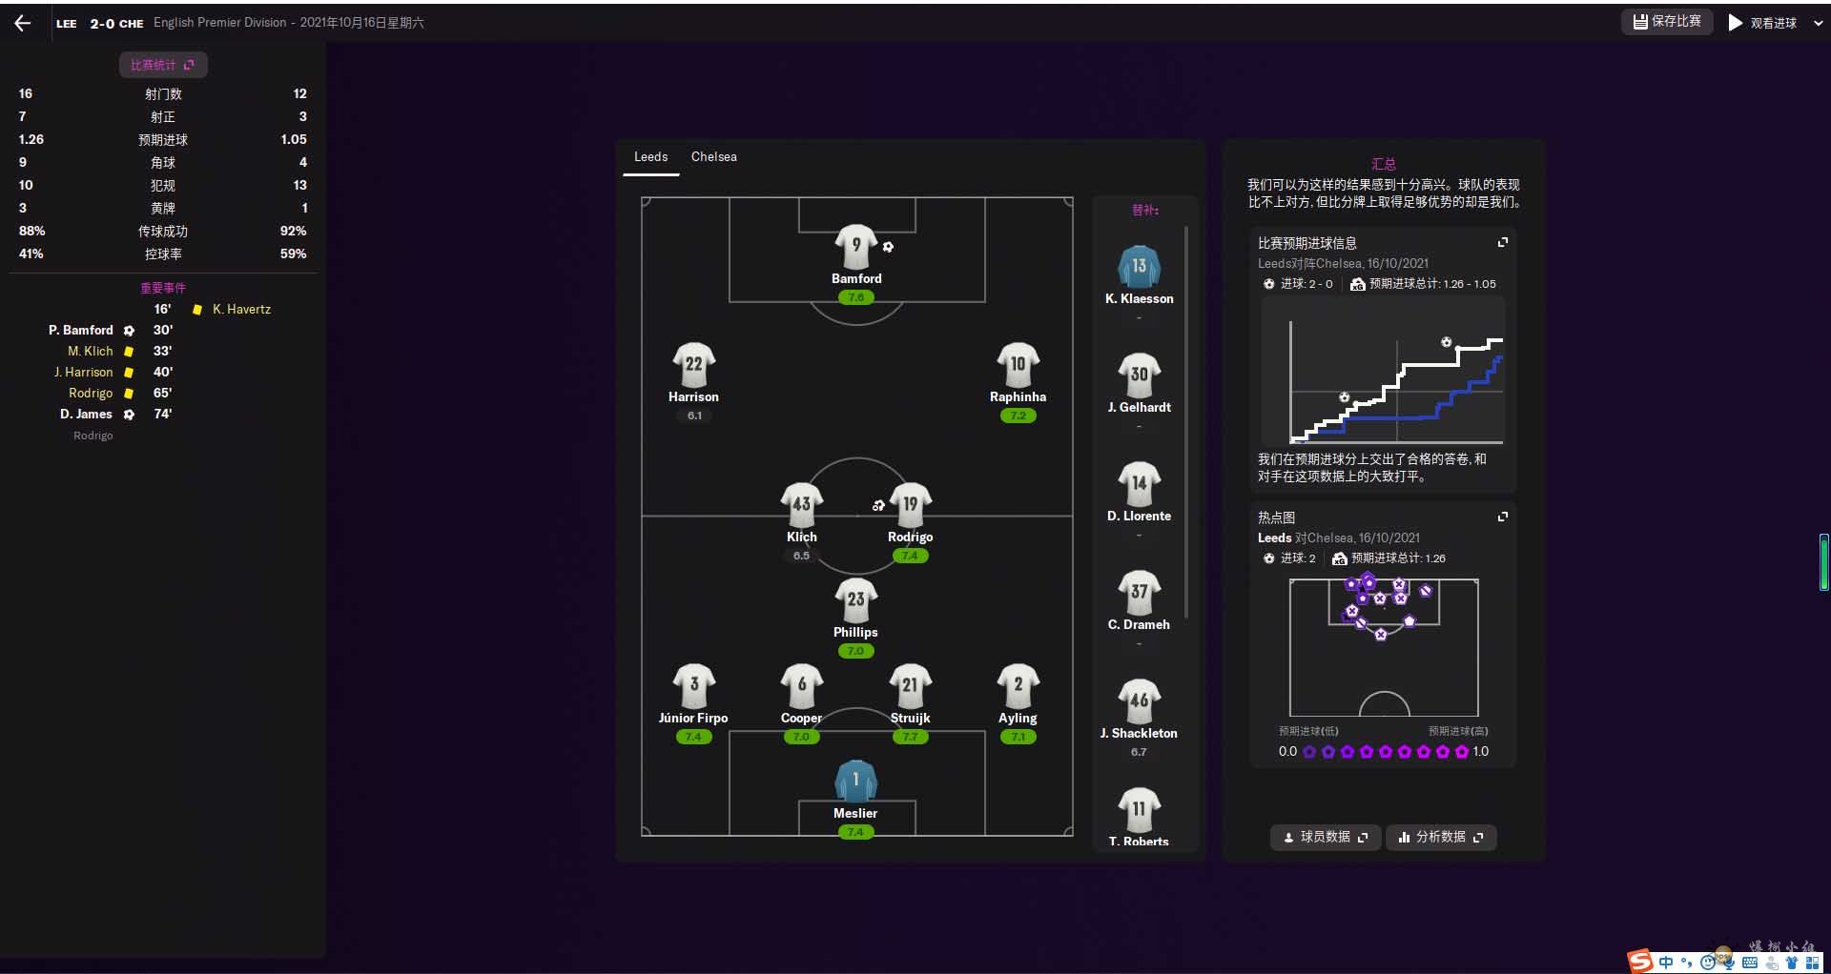The height and width of the screenshot is (974, 1831).
Task: Select substitute J. Gelhardt's number 30 shirt
Action: coord(1139,376)
